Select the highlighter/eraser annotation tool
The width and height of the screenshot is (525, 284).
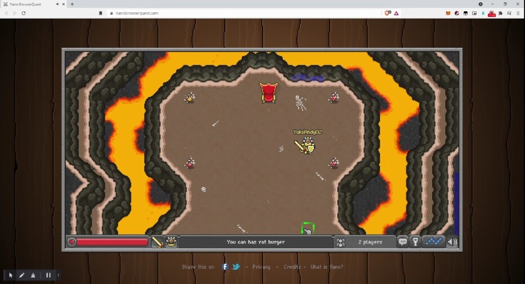[x=33, y=276]
